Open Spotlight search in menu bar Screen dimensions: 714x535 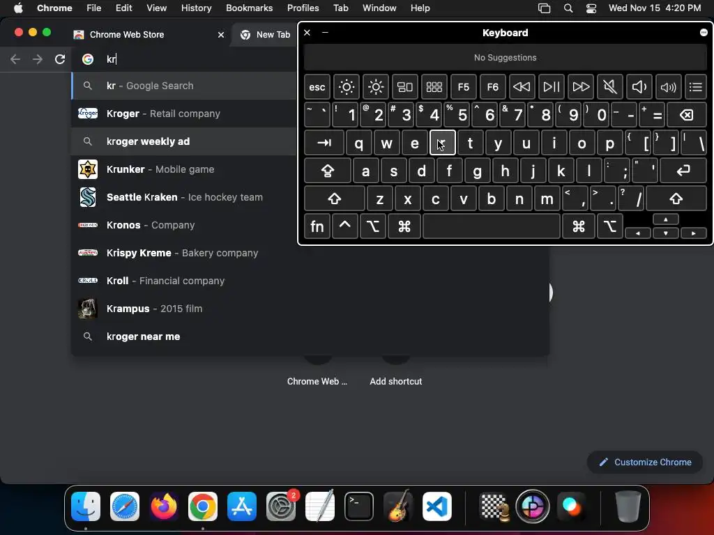click(568, 8)
